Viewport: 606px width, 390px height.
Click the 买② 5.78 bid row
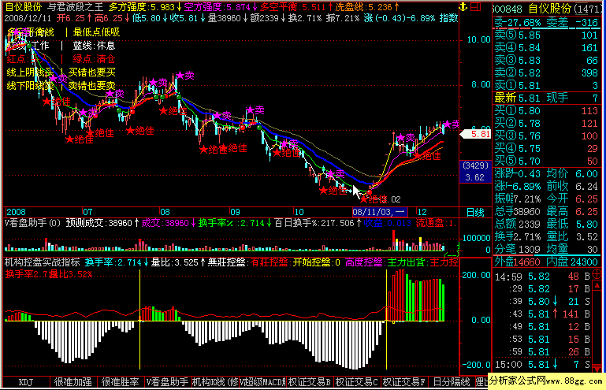click(x=546, y=123)
